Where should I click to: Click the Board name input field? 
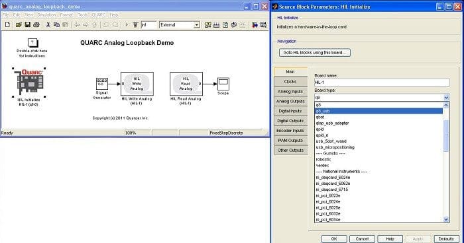(x=382, y=83)
